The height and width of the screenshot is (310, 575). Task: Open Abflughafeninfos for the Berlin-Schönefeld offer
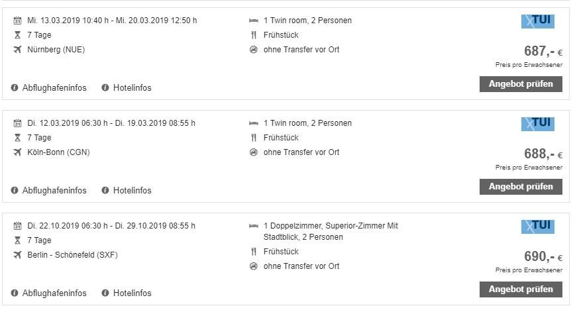(x=54, y=293)
